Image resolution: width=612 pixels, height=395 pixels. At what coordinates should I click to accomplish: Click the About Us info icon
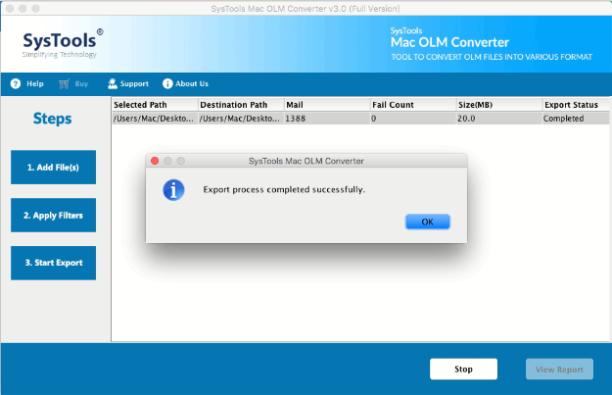tap(167, 83)
